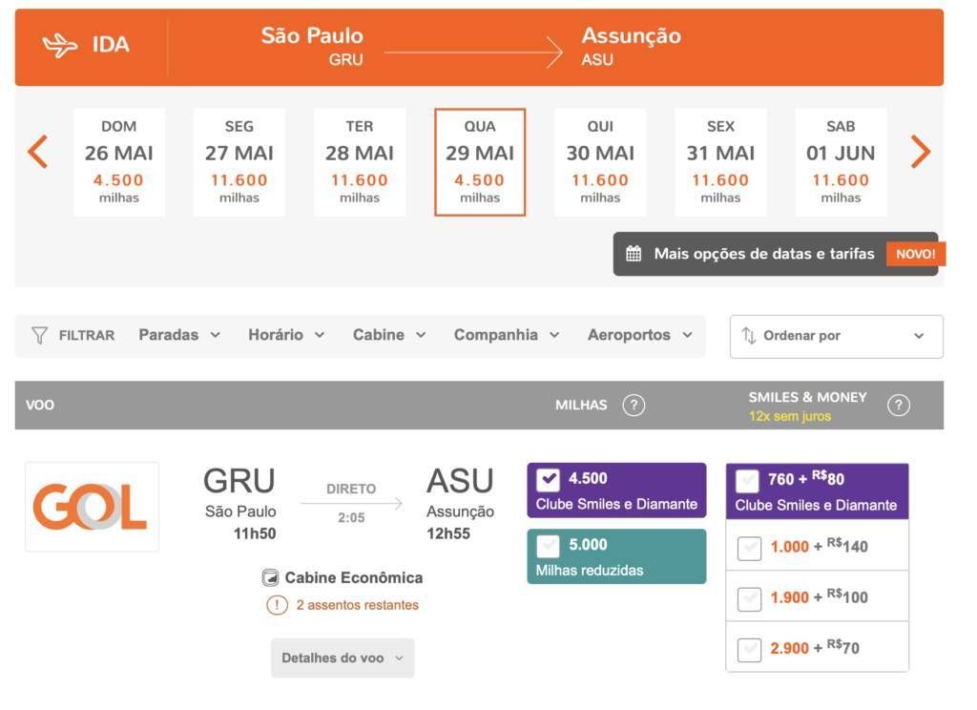
Task: Click the plane icon beside IDA
Action: click(x=60, y=46)
